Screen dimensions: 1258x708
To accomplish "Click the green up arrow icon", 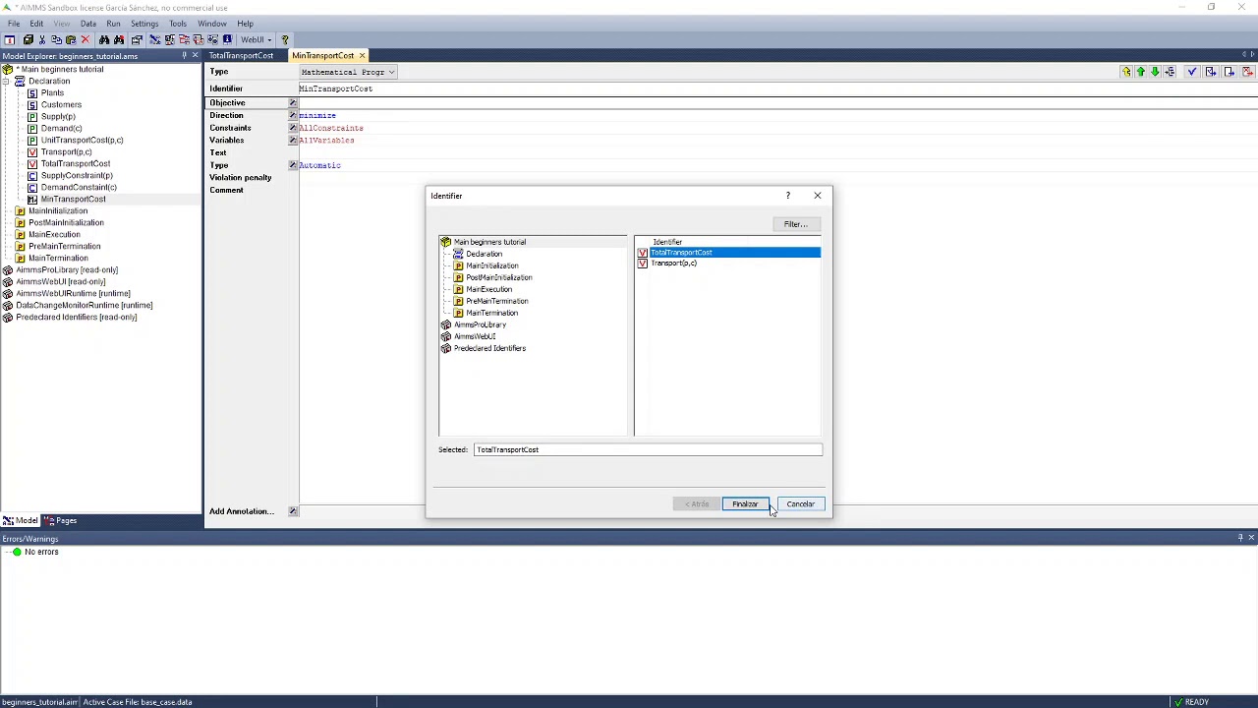I will coord(1141,72).
